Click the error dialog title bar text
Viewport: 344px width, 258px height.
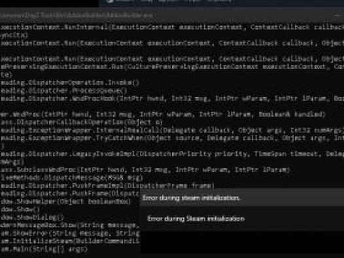(x=191, y=198)
